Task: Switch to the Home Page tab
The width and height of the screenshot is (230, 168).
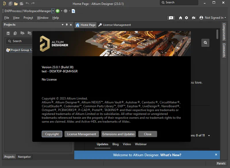Action: pyautogui.click(x=86, y=25)
